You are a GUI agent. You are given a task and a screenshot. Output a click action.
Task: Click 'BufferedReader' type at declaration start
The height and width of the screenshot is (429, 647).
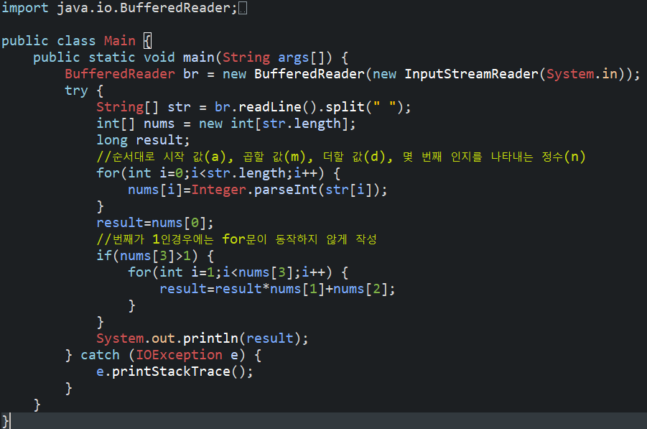click(120, 74)
